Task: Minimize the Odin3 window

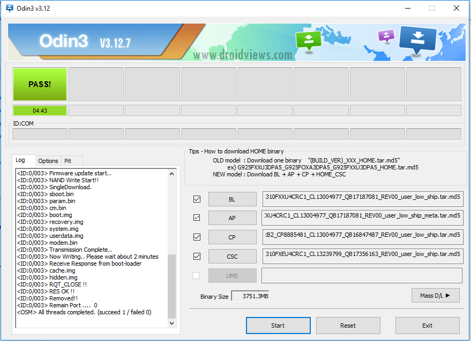Action: 408,8
